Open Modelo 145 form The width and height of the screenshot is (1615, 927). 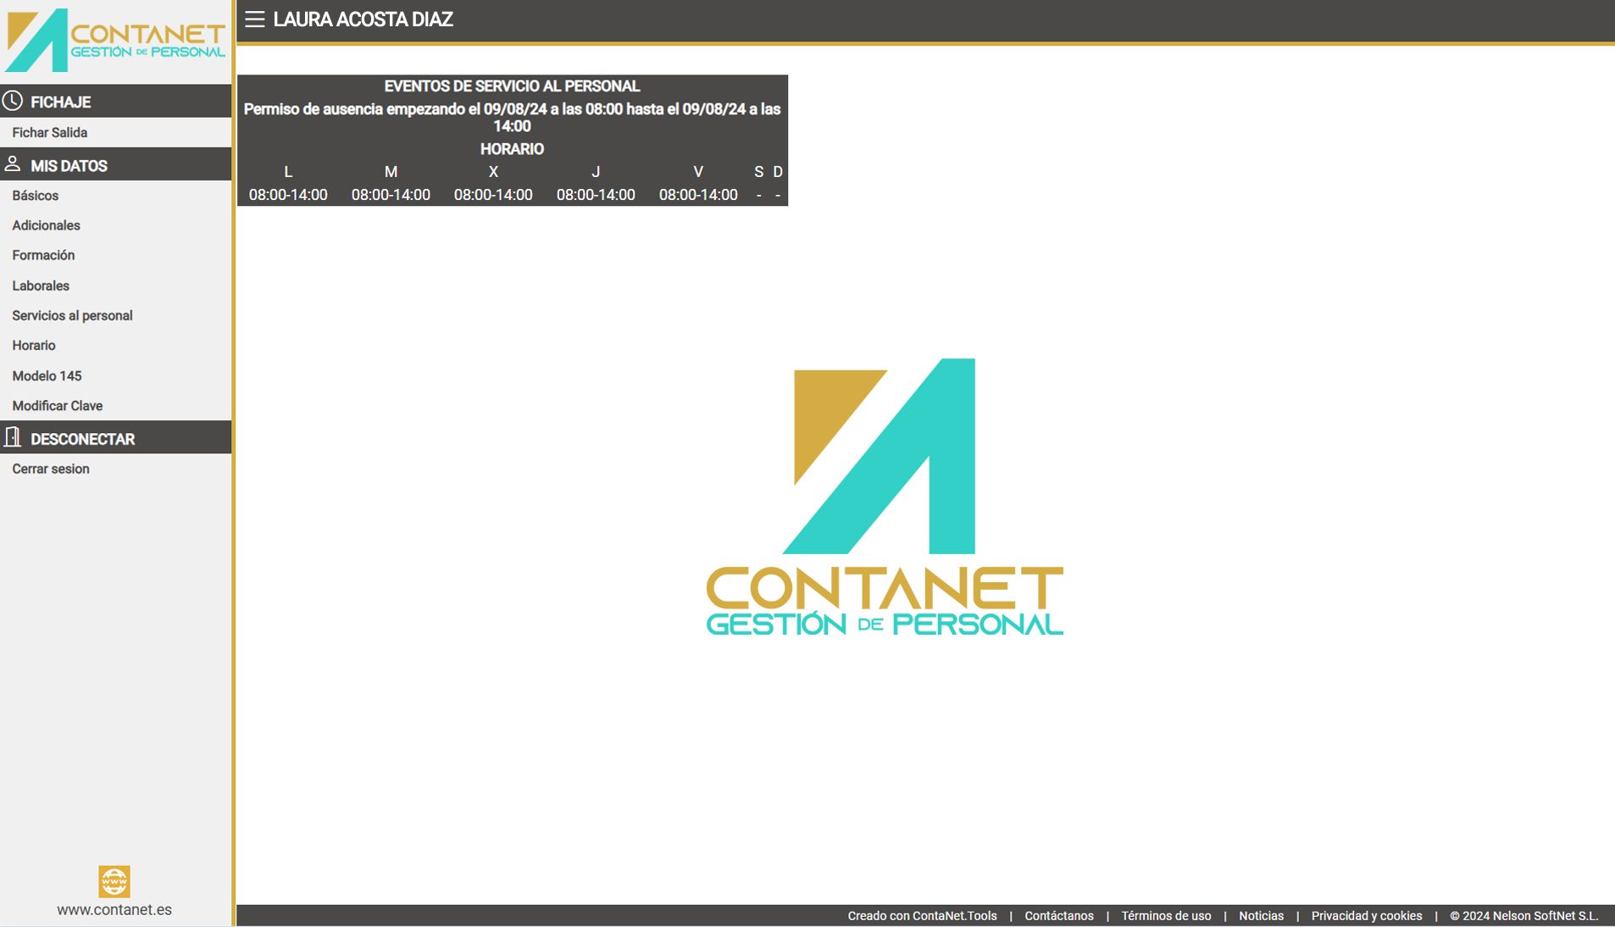tap(47, 375)
